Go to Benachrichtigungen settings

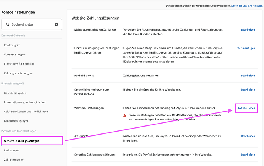(16, 121)
